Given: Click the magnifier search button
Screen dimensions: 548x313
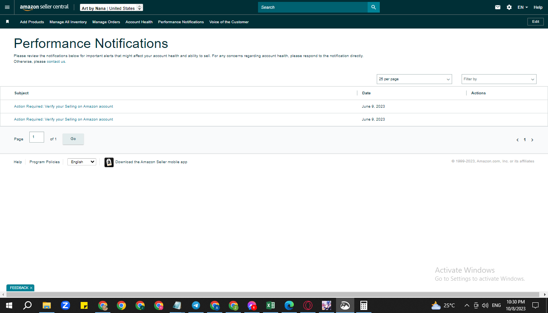Looking at the screenshot, I should pos(374,7).
